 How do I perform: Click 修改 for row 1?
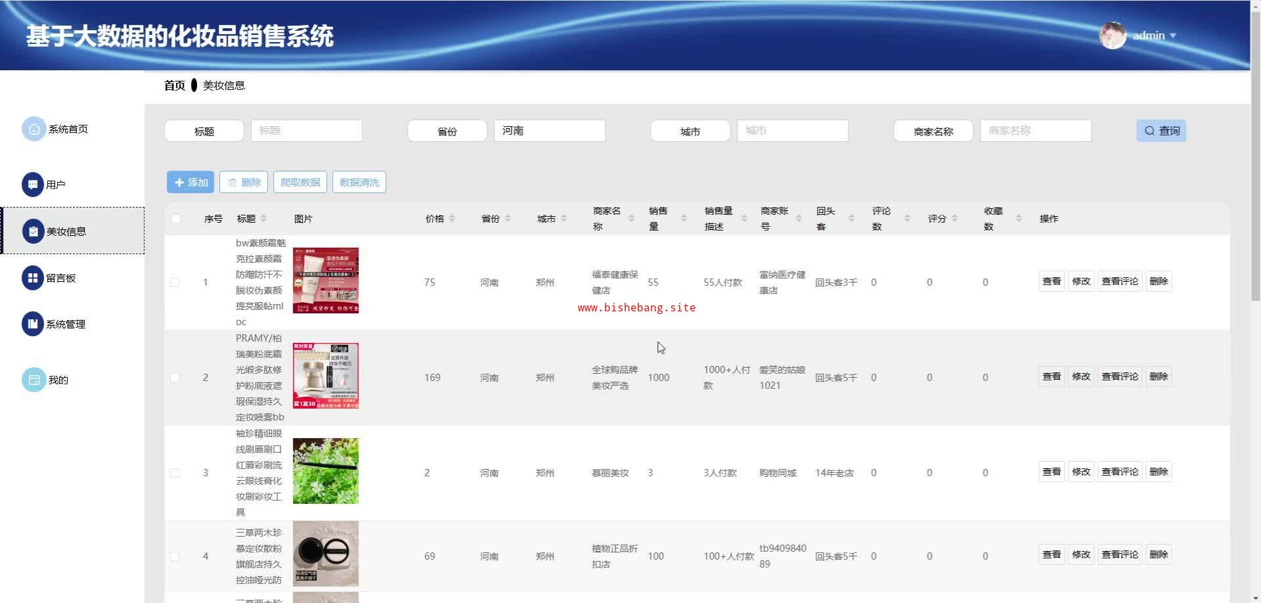tap(1081, 281)
